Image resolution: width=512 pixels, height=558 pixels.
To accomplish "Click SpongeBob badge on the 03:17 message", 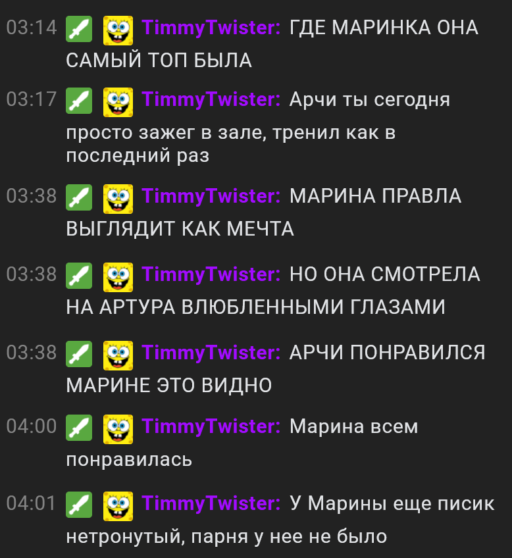I will 118,102.
